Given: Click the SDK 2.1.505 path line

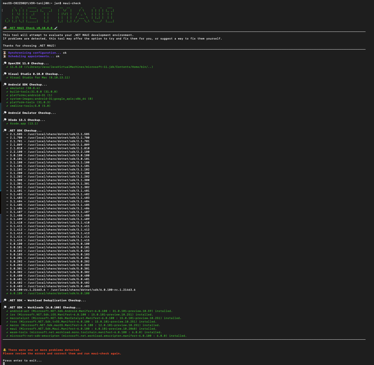Looking at the screenshot, I should point(48,134).
